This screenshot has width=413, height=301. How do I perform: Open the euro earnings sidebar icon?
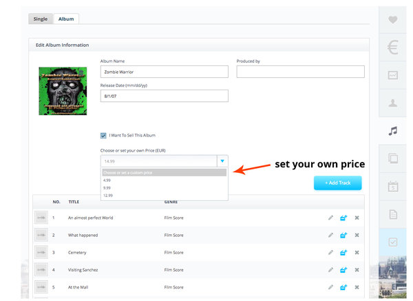pos(393,48)
